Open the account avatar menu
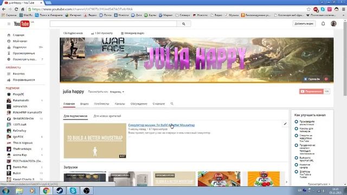This screenshot has width=347, height=195. point(333,24)
